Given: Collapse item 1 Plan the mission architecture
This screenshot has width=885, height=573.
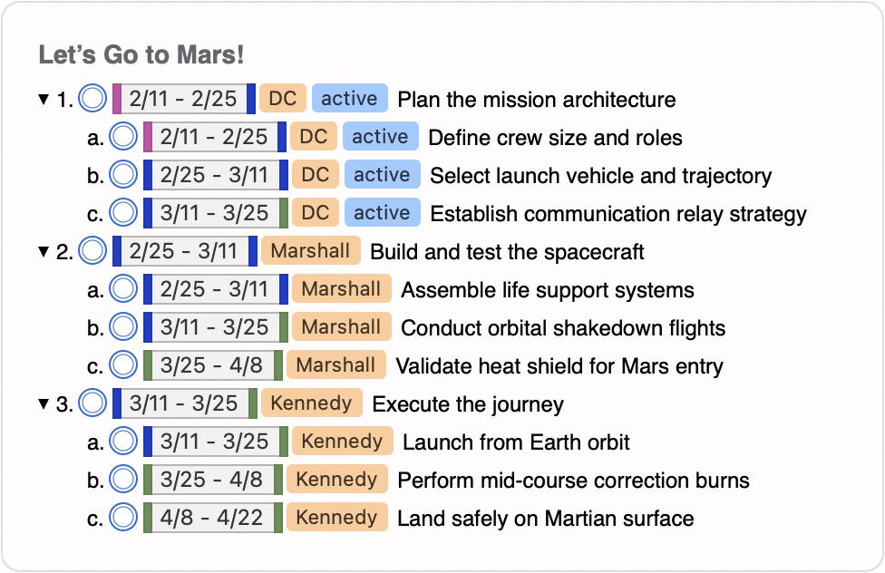Looking at the screenshot, I should tap(44, 100).
